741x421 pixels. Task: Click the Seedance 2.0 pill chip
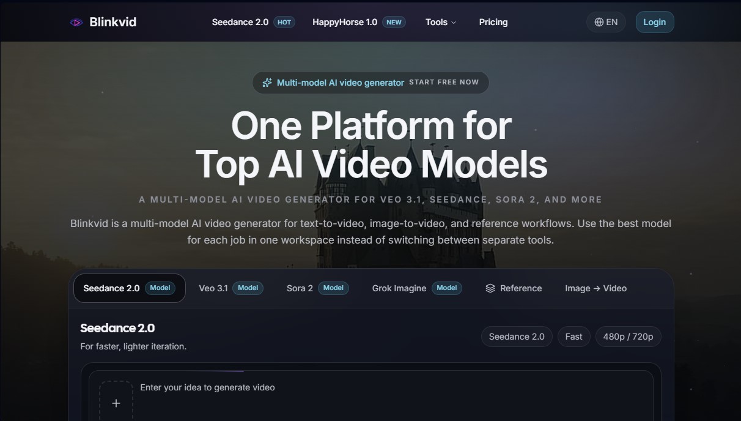(517, 337)
